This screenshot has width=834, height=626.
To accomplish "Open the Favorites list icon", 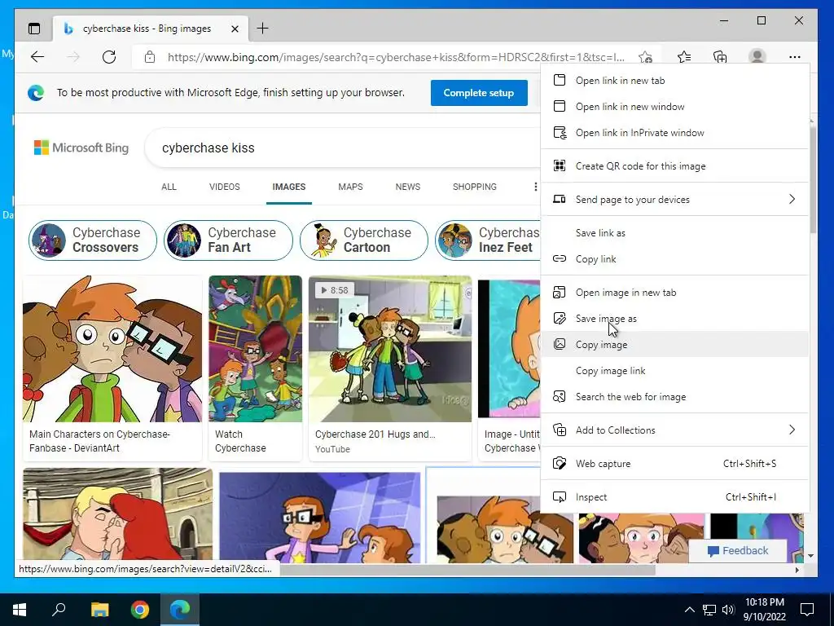I will click(x=684, y=57).
